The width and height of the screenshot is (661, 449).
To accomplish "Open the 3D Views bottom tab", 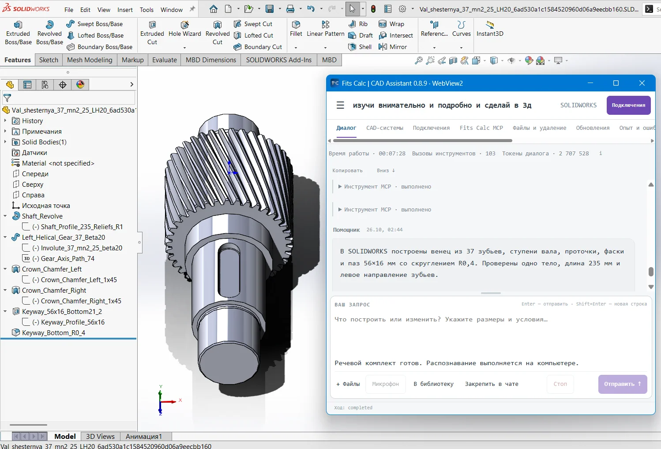I will [x=100, y=437].
